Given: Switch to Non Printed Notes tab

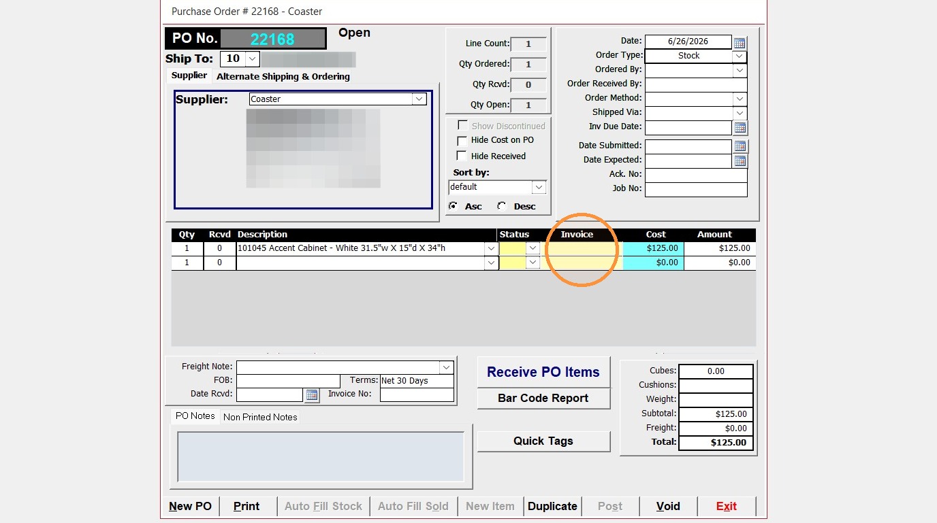Looking at the screenshot, I should (x=260, y=417).
